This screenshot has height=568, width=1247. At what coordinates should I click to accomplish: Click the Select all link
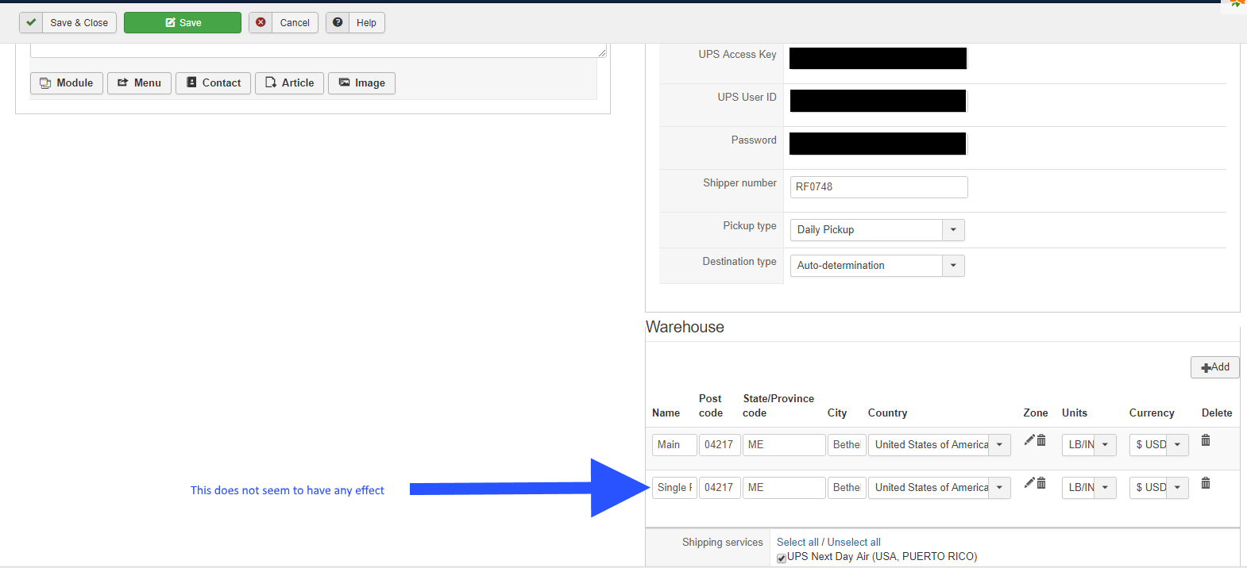(x=797, y=543)
